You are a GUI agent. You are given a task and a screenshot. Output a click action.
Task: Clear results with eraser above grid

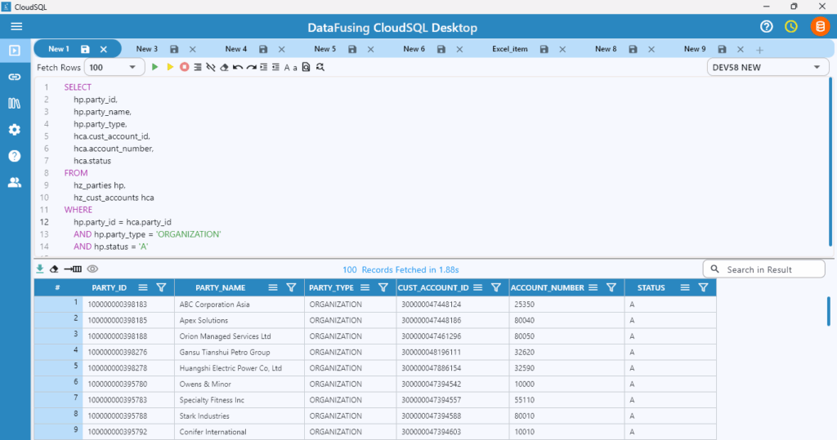54,269
